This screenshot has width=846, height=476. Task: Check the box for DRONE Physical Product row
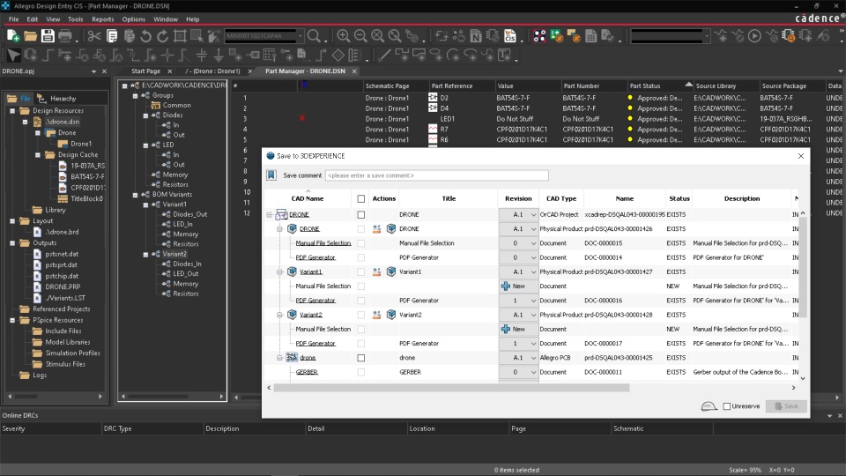pos(361,229)
